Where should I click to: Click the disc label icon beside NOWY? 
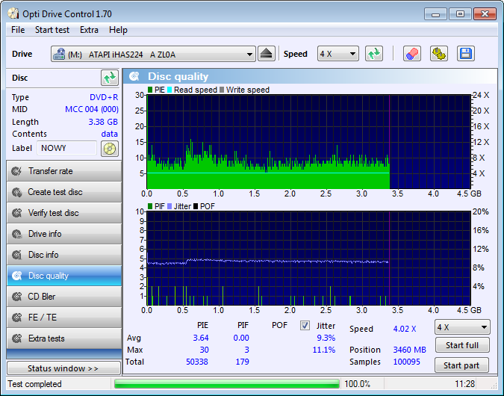pyautogui.click(x=110, y=149)
